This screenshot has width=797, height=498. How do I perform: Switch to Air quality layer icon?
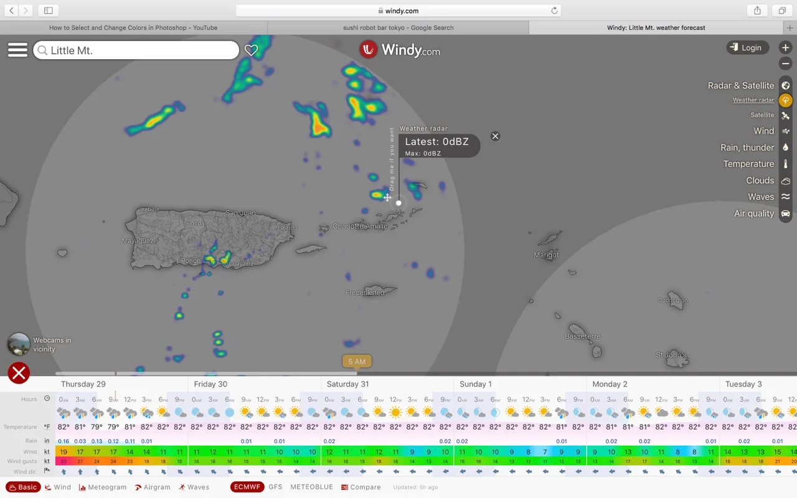point(785,214)
